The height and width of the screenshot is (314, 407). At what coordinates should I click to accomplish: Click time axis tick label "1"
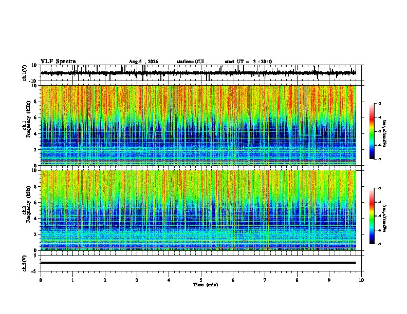[72, 280]
